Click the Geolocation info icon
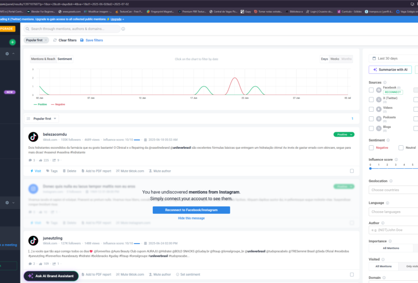This screenshot has height=283, width=418. click(x=391, y=181)
